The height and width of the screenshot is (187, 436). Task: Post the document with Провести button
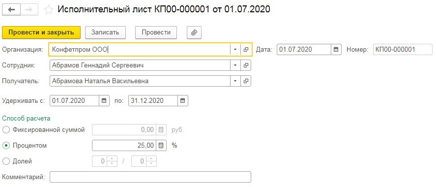pyautogui.click(x=156, y=32)
